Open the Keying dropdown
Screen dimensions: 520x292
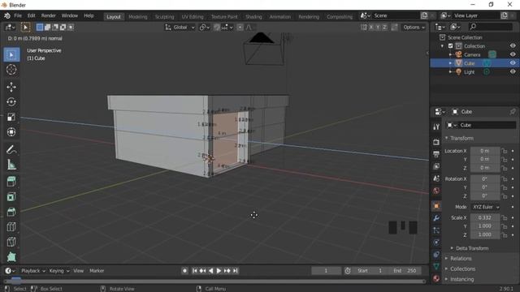[x=59, y=271]
